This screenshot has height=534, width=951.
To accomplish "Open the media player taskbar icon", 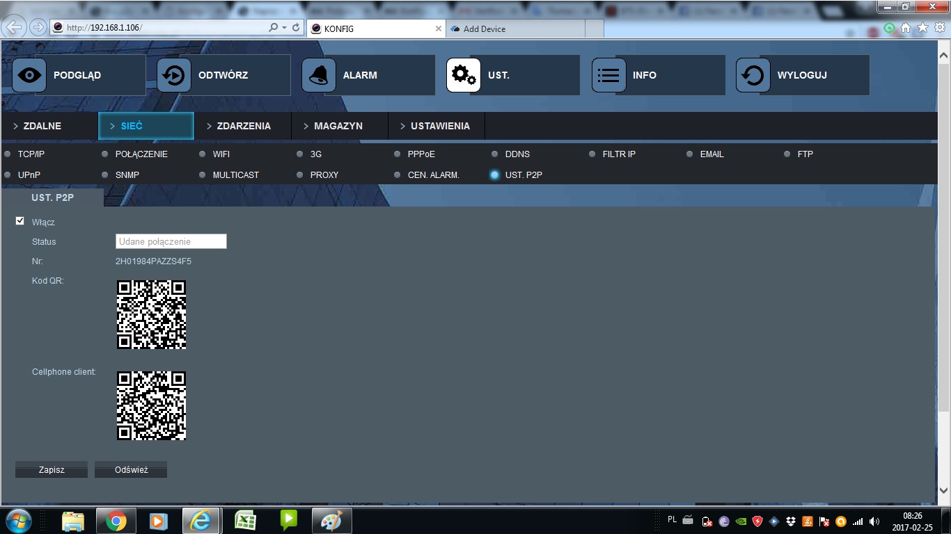I will pyautogui.click(x=159, y=521).
